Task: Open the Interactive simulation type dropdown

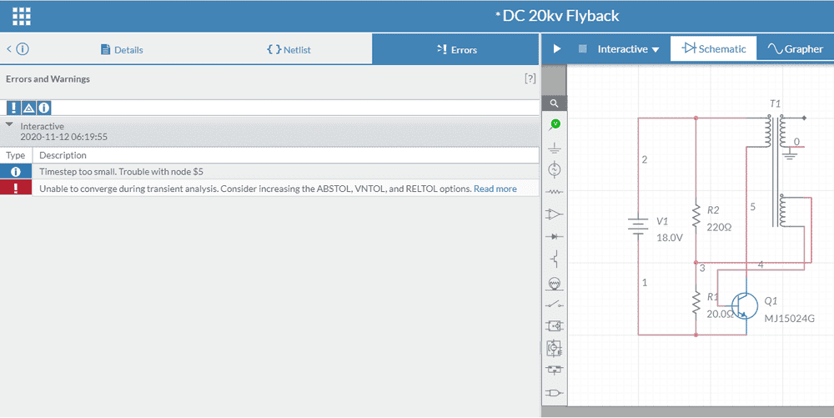Action: click(628, 49)
